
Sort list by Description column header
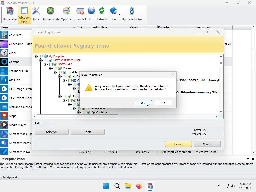(214, 27)
